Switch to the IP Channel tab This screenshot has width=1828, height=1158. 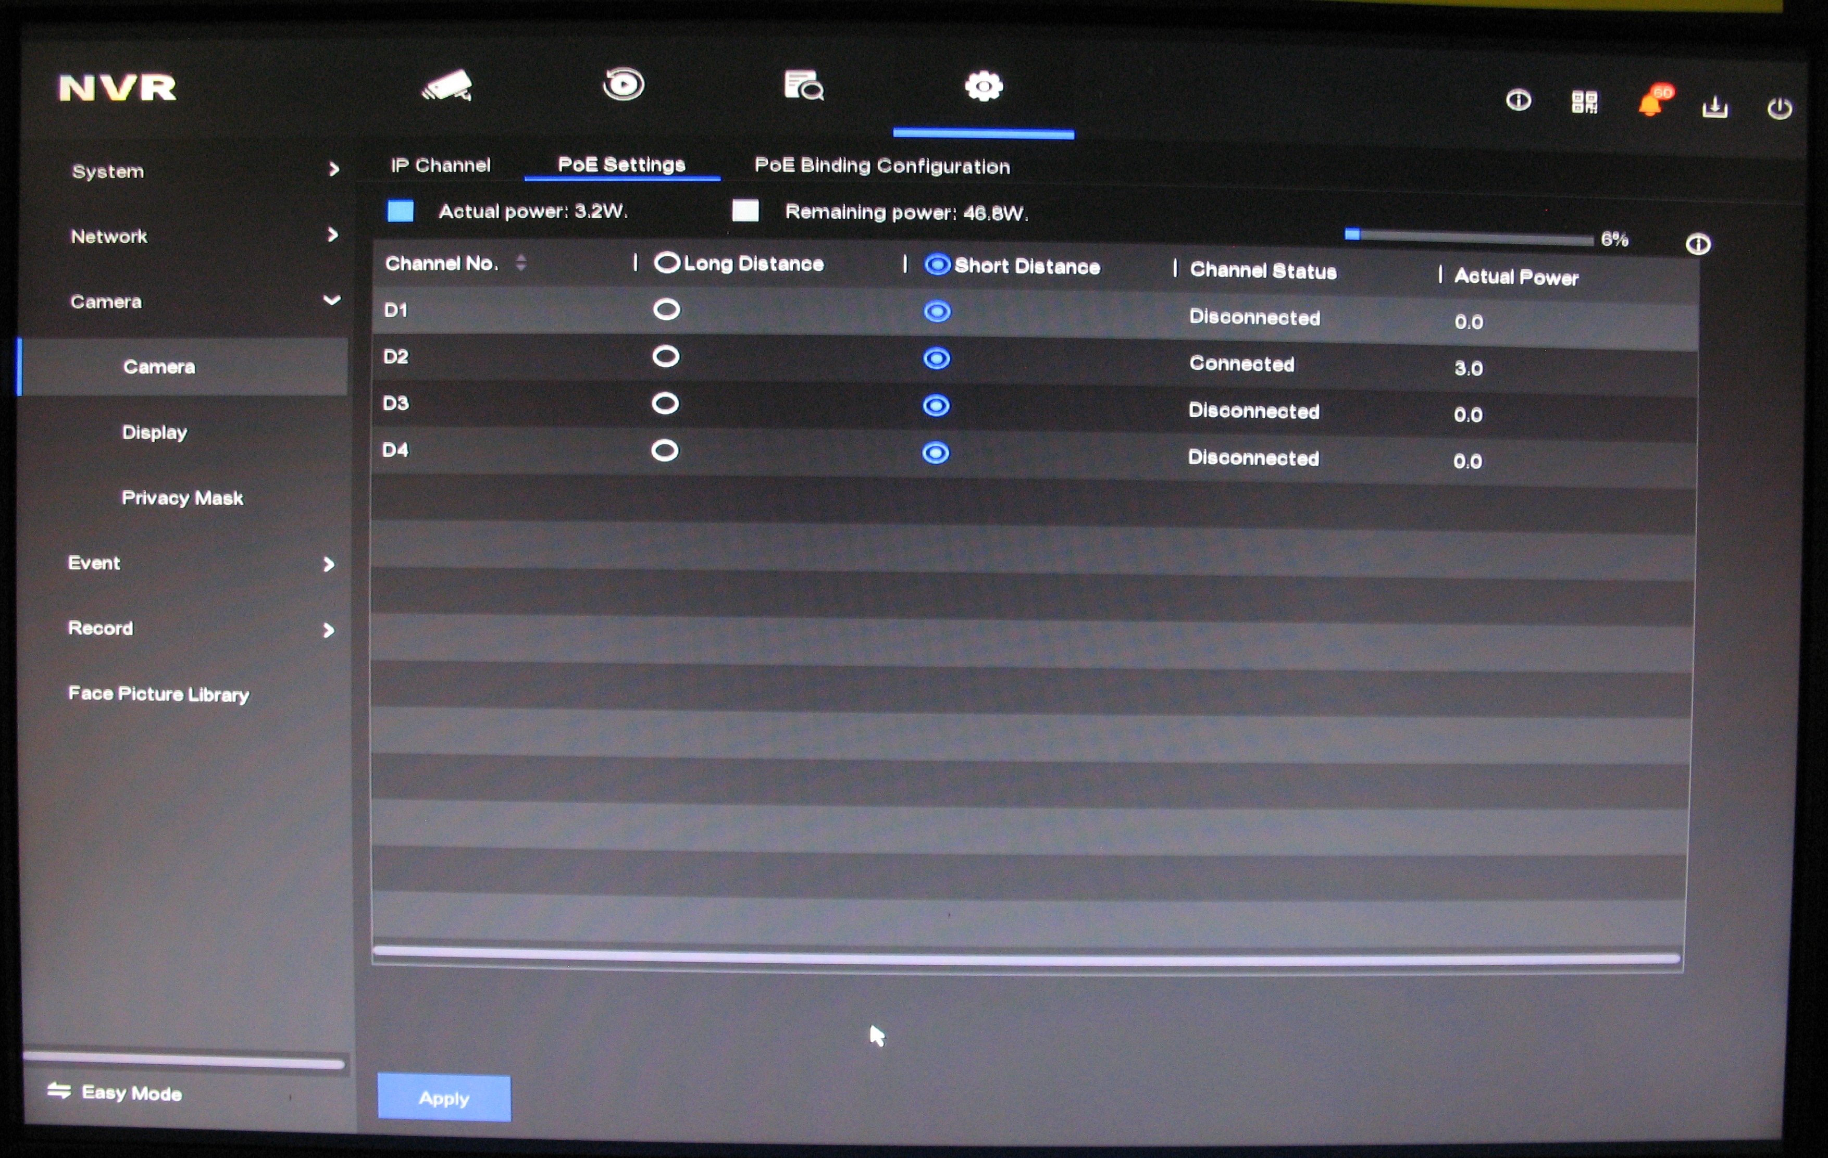440,166
